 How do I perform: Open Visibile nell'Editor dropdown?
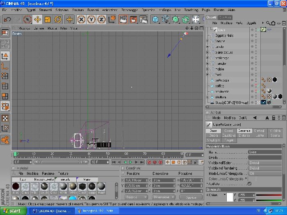click(265, 163)
